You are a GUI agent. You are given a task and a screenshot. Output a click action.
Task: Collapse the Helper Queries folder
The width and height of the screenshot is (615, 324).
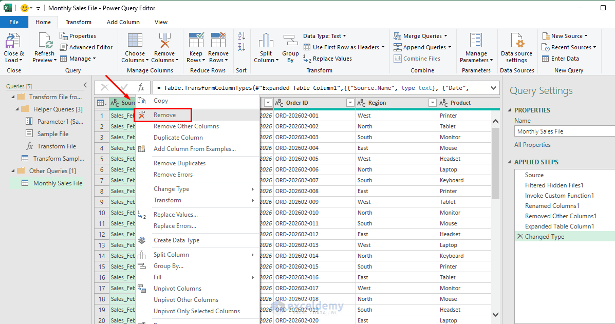17,109
